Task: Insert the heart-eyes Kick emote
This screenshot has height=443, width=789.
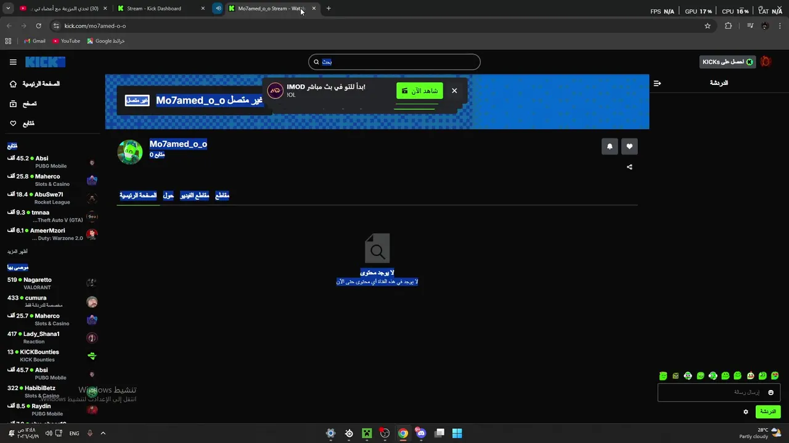Action: coord(775,376)
